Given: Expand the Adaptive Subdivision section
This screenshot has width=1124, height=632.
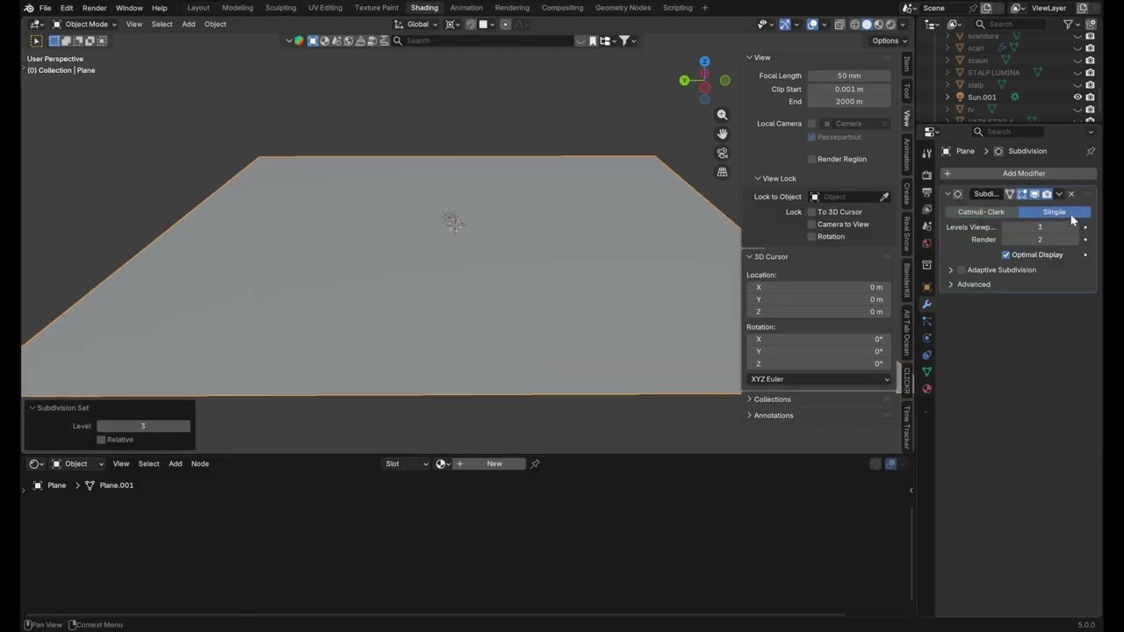Looking at the screenshot, I should pos(950,269).
